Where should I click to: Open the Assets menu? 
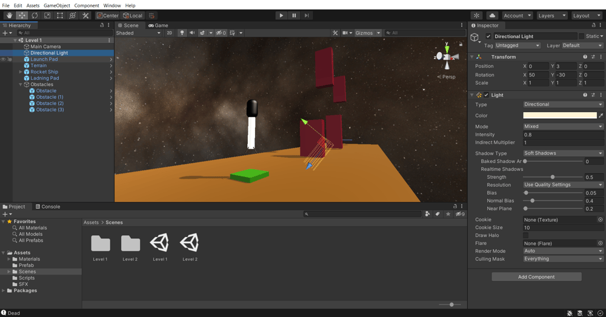[33, 5]
